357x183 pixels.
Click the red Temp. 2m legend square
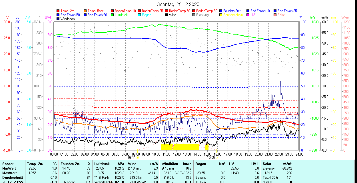58,11
